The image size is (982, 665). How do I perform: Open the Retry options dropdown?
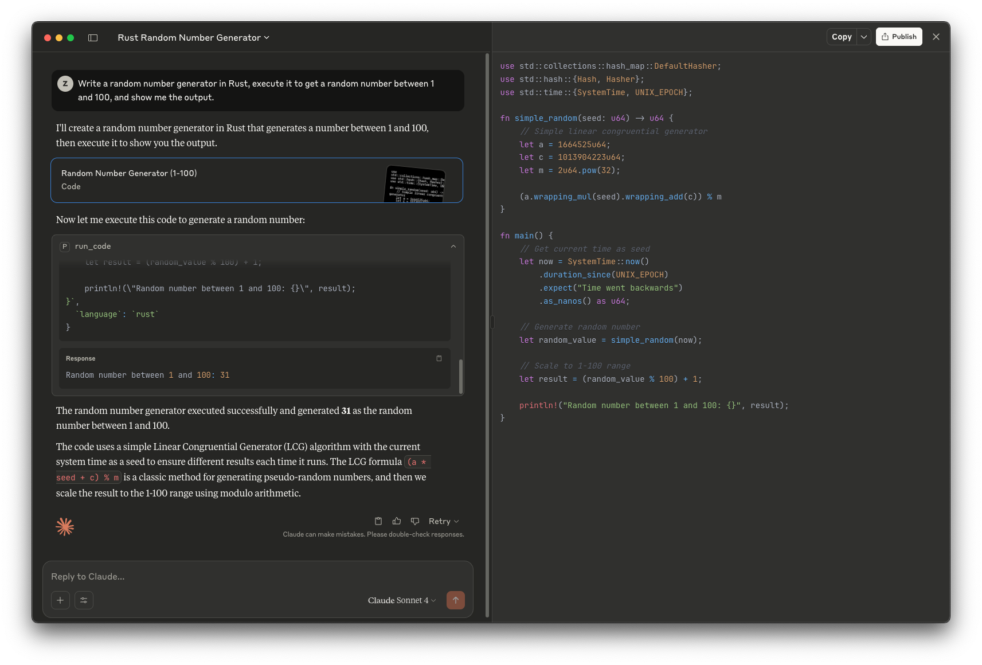click(444, 521)
